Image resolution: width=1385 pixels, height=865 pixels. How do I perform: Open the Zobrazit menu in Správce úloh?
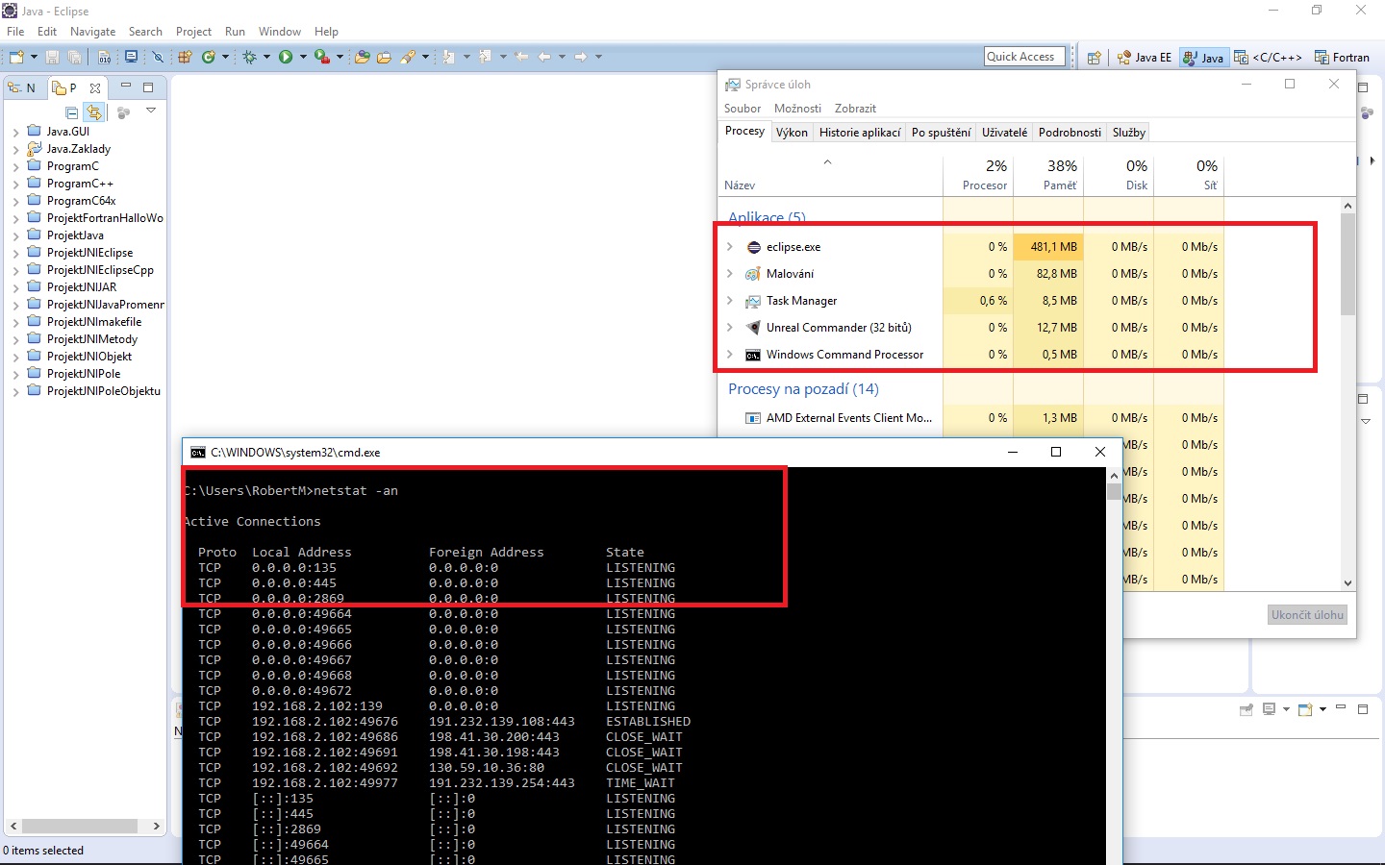854,108
